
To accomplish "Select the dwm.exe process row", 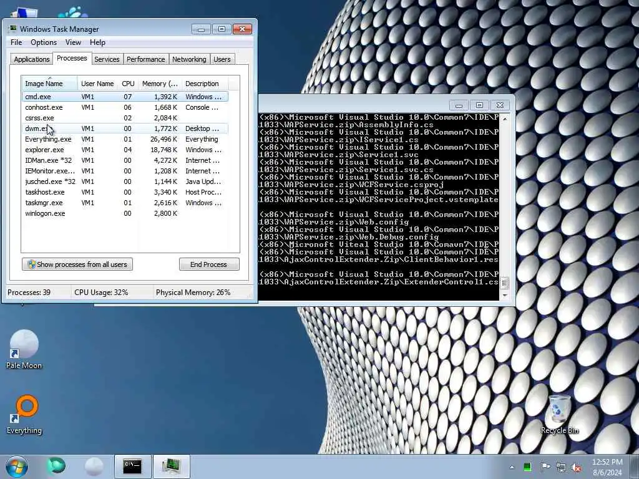I will click(x=125, y=128).
